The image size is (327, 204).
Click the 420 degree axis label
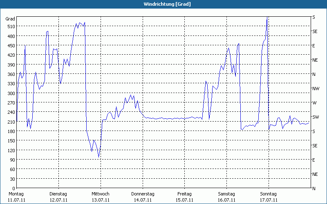[11, 55]
